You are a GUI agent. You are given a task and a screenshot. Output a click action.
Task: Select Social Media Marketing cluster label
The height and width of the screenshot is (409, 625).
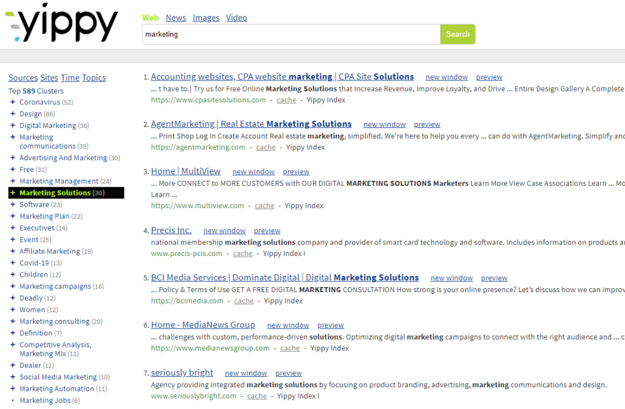point(58,377)
